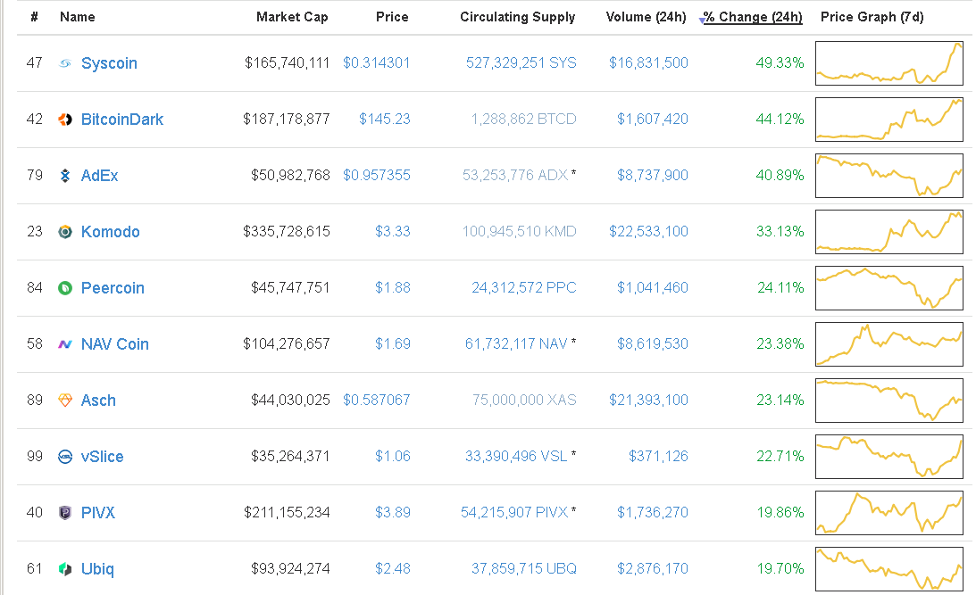Click the Asch coin logo icon
Image resolution: width=976 pixels, height=595 pixels.
tap(64, 401)
